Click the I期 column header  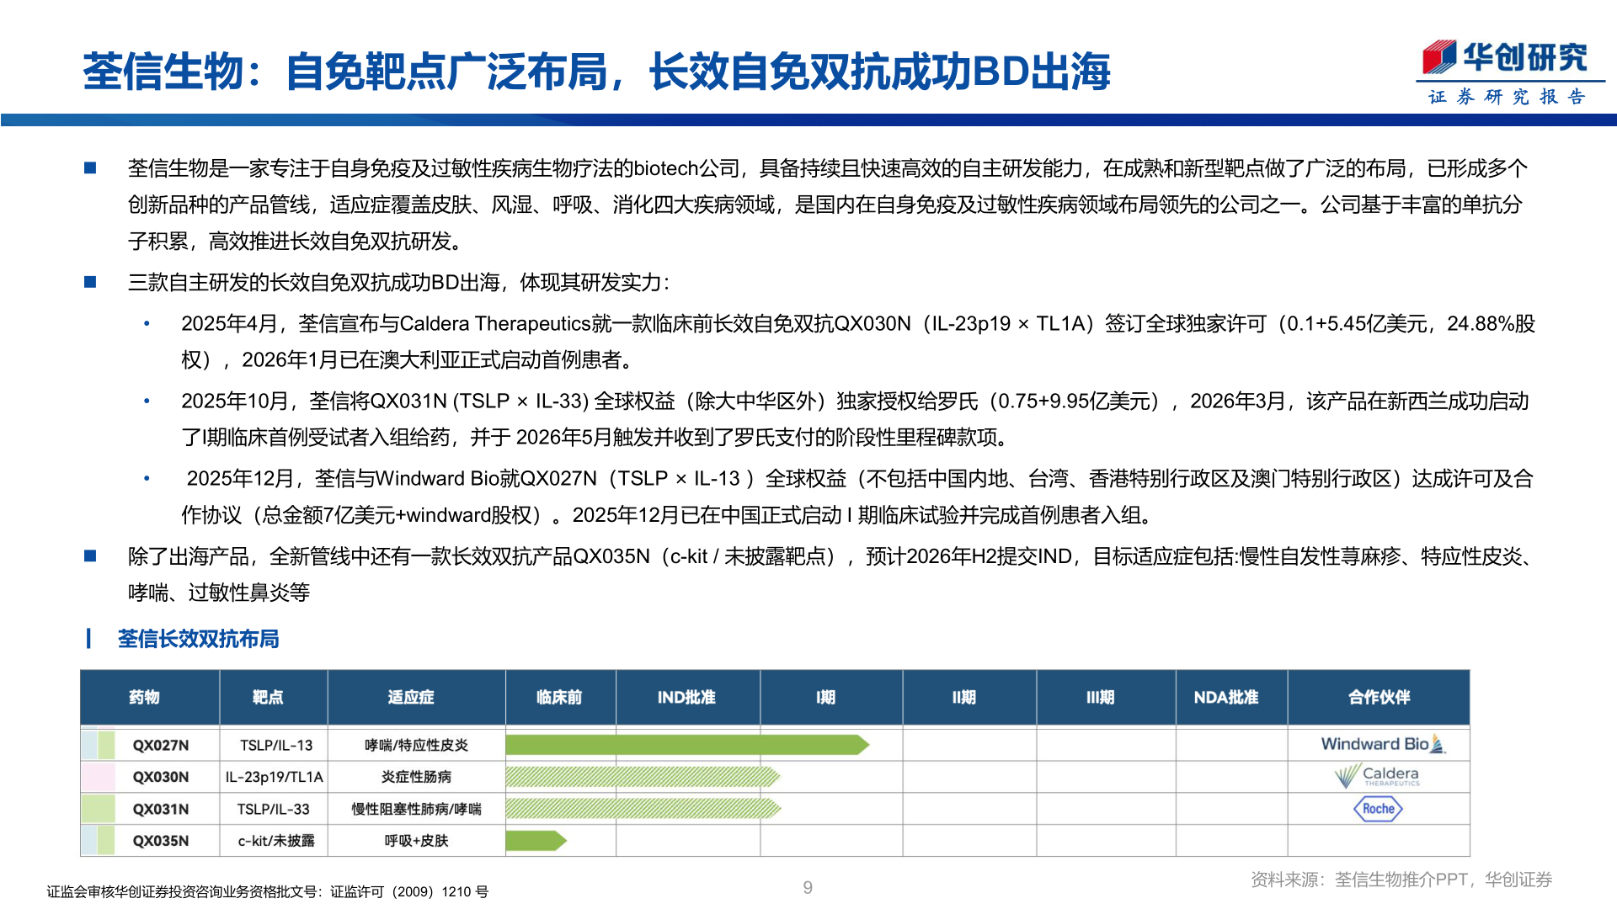coord(831,697)
